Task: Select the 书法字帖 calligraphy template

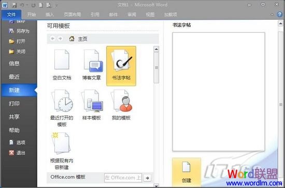Action: pyautogui.click(x=121, y=66)
